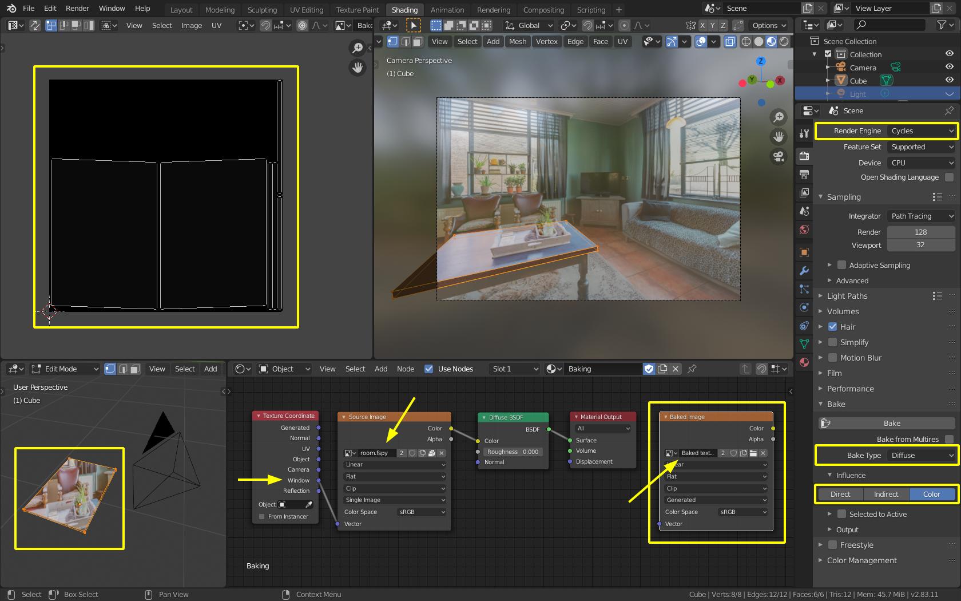Click the Render samples value field

920,232
